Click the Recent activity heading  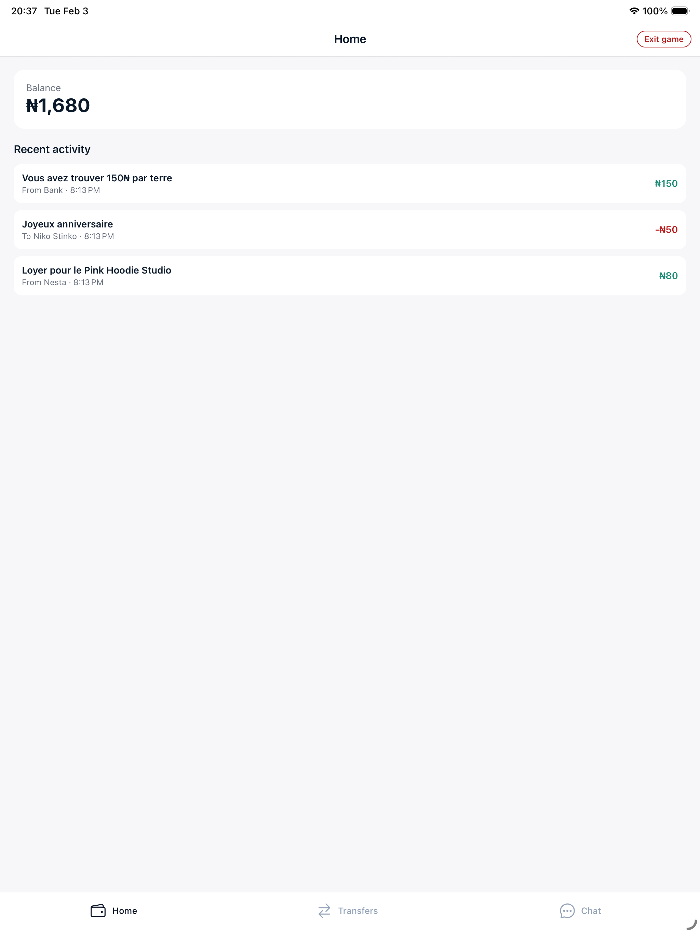click(x=52, y=149)
